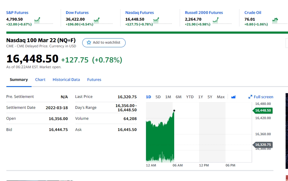288x181 pixels.
Task: Switch to the Futures tab
Action: pyautogui.click(x=94, y=80)
